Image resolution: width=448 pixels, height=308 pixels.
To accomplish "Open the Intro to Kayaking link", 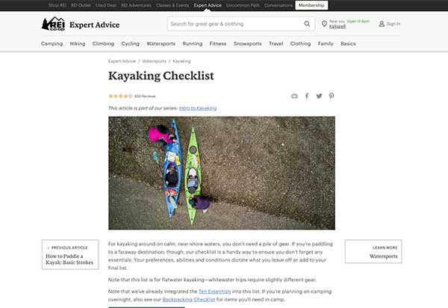I will tap(198, 108).
